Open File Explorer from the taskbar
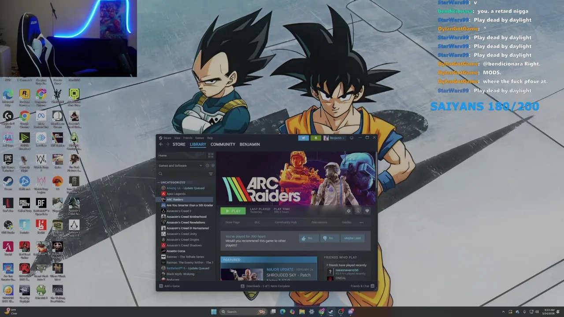 302,312
